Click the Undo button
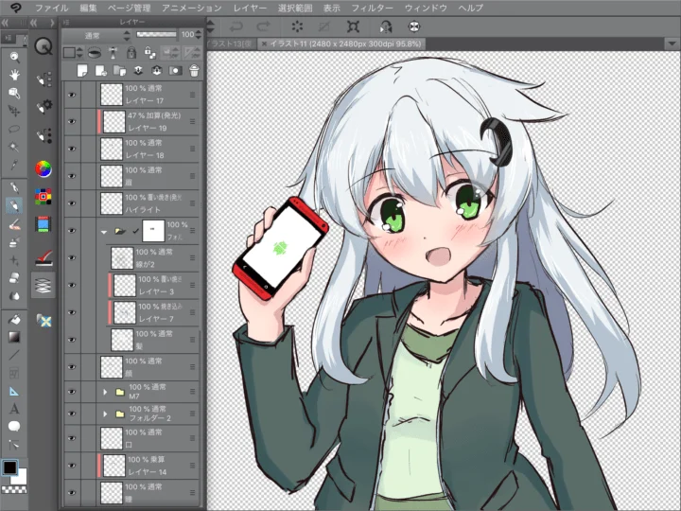The height and width of the screenshot is (511, 681). [x=236, y=26]
